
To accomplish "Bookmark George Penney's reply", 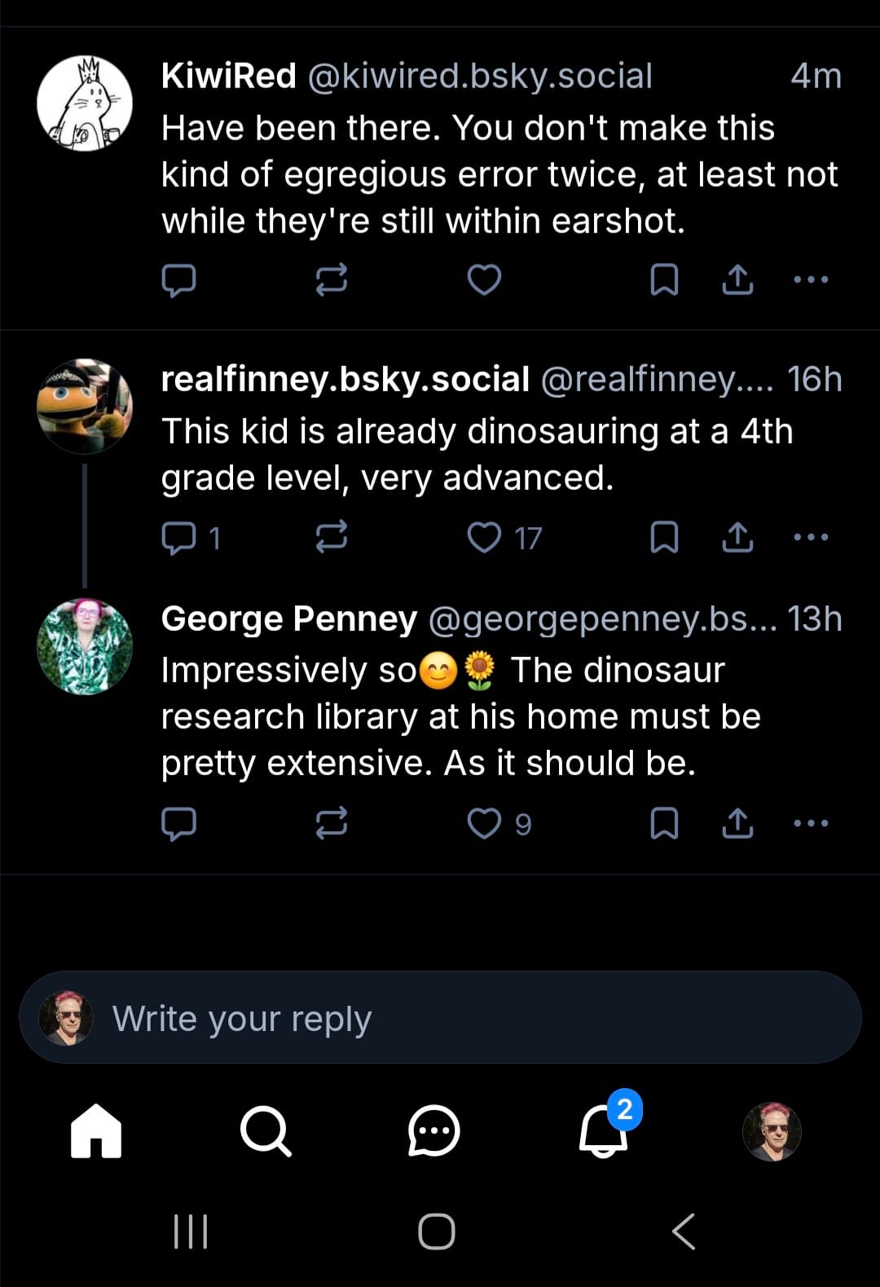I will click(664, 823).
